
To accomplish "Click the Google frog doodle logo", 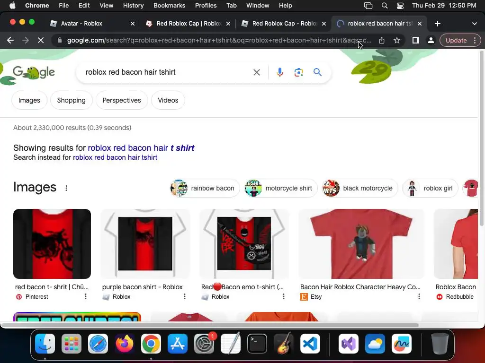I will [x=34, y=72].
